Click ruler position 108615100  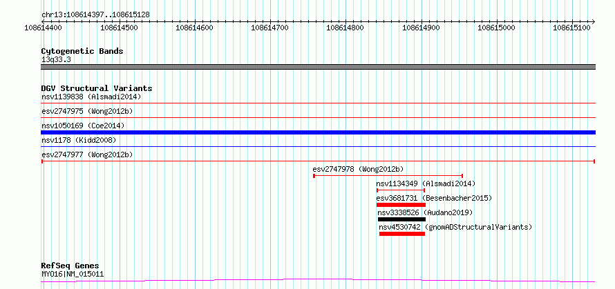tap(572, 28)
